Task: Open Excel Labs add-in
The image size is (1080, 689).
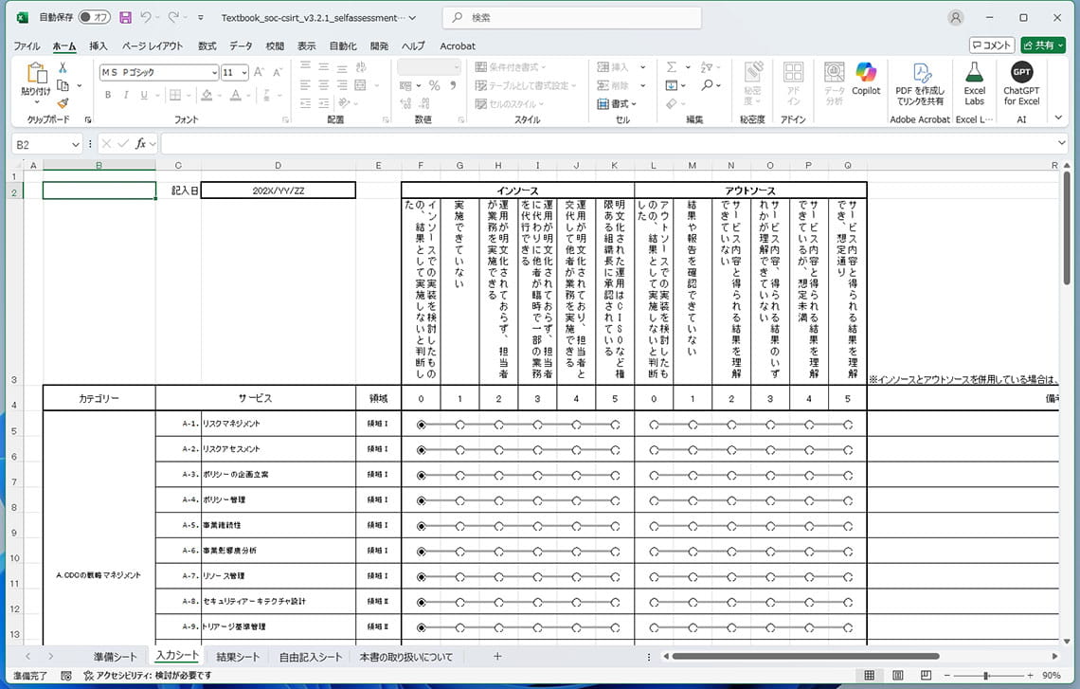Action: 974,73
